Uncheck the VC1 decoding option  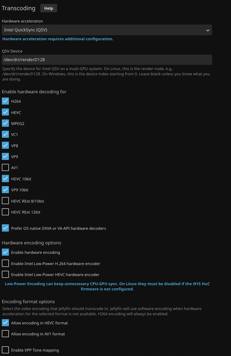tap(5, 134)
